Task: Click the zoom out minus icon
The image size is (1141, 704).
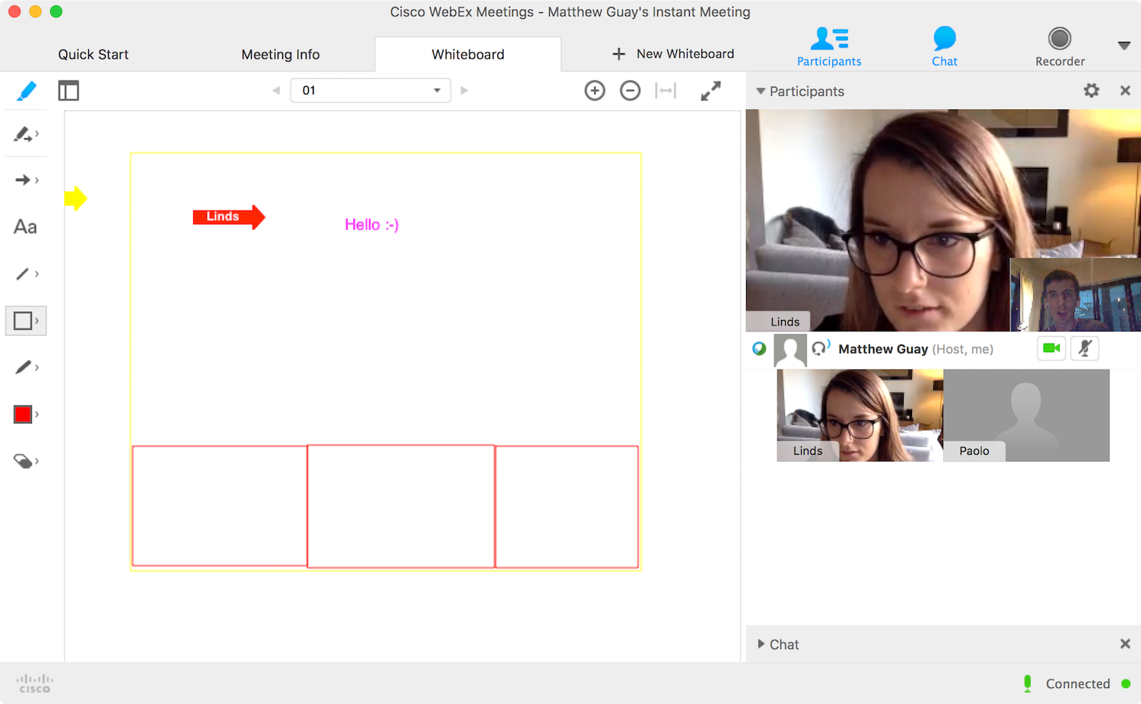Action: click(630, 91)
